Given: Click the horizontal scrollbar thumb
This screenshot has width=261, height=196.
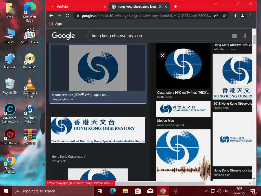Looking at the screenshot, I should click(160, 183).
